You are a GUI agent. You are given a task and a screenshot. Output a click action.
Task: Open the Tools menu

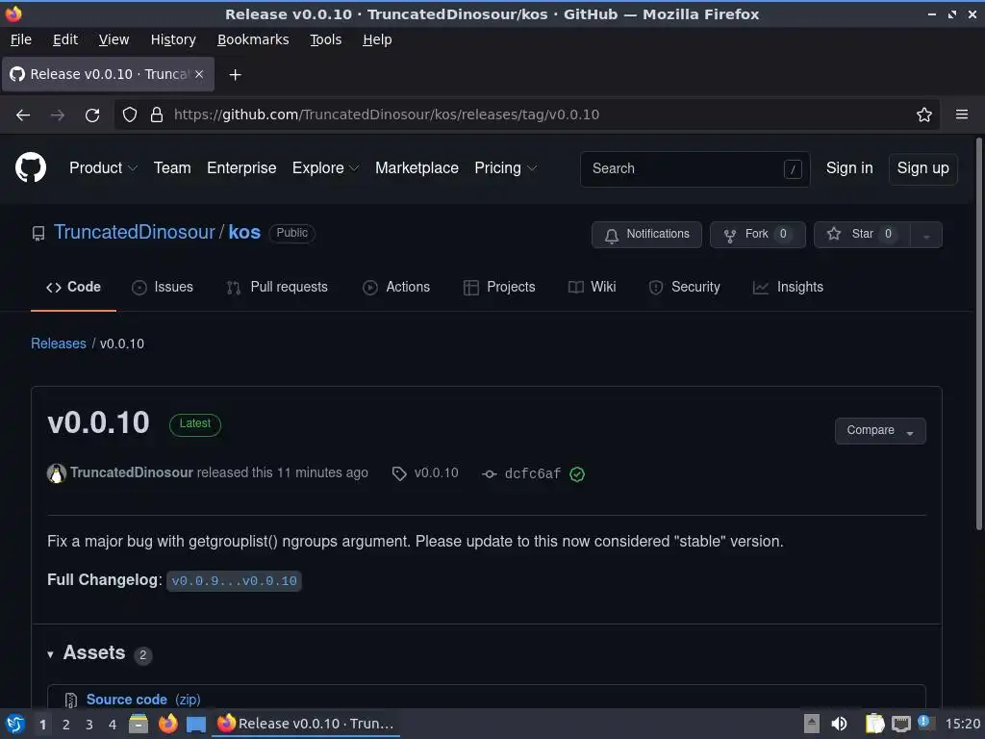click(325, 39)
